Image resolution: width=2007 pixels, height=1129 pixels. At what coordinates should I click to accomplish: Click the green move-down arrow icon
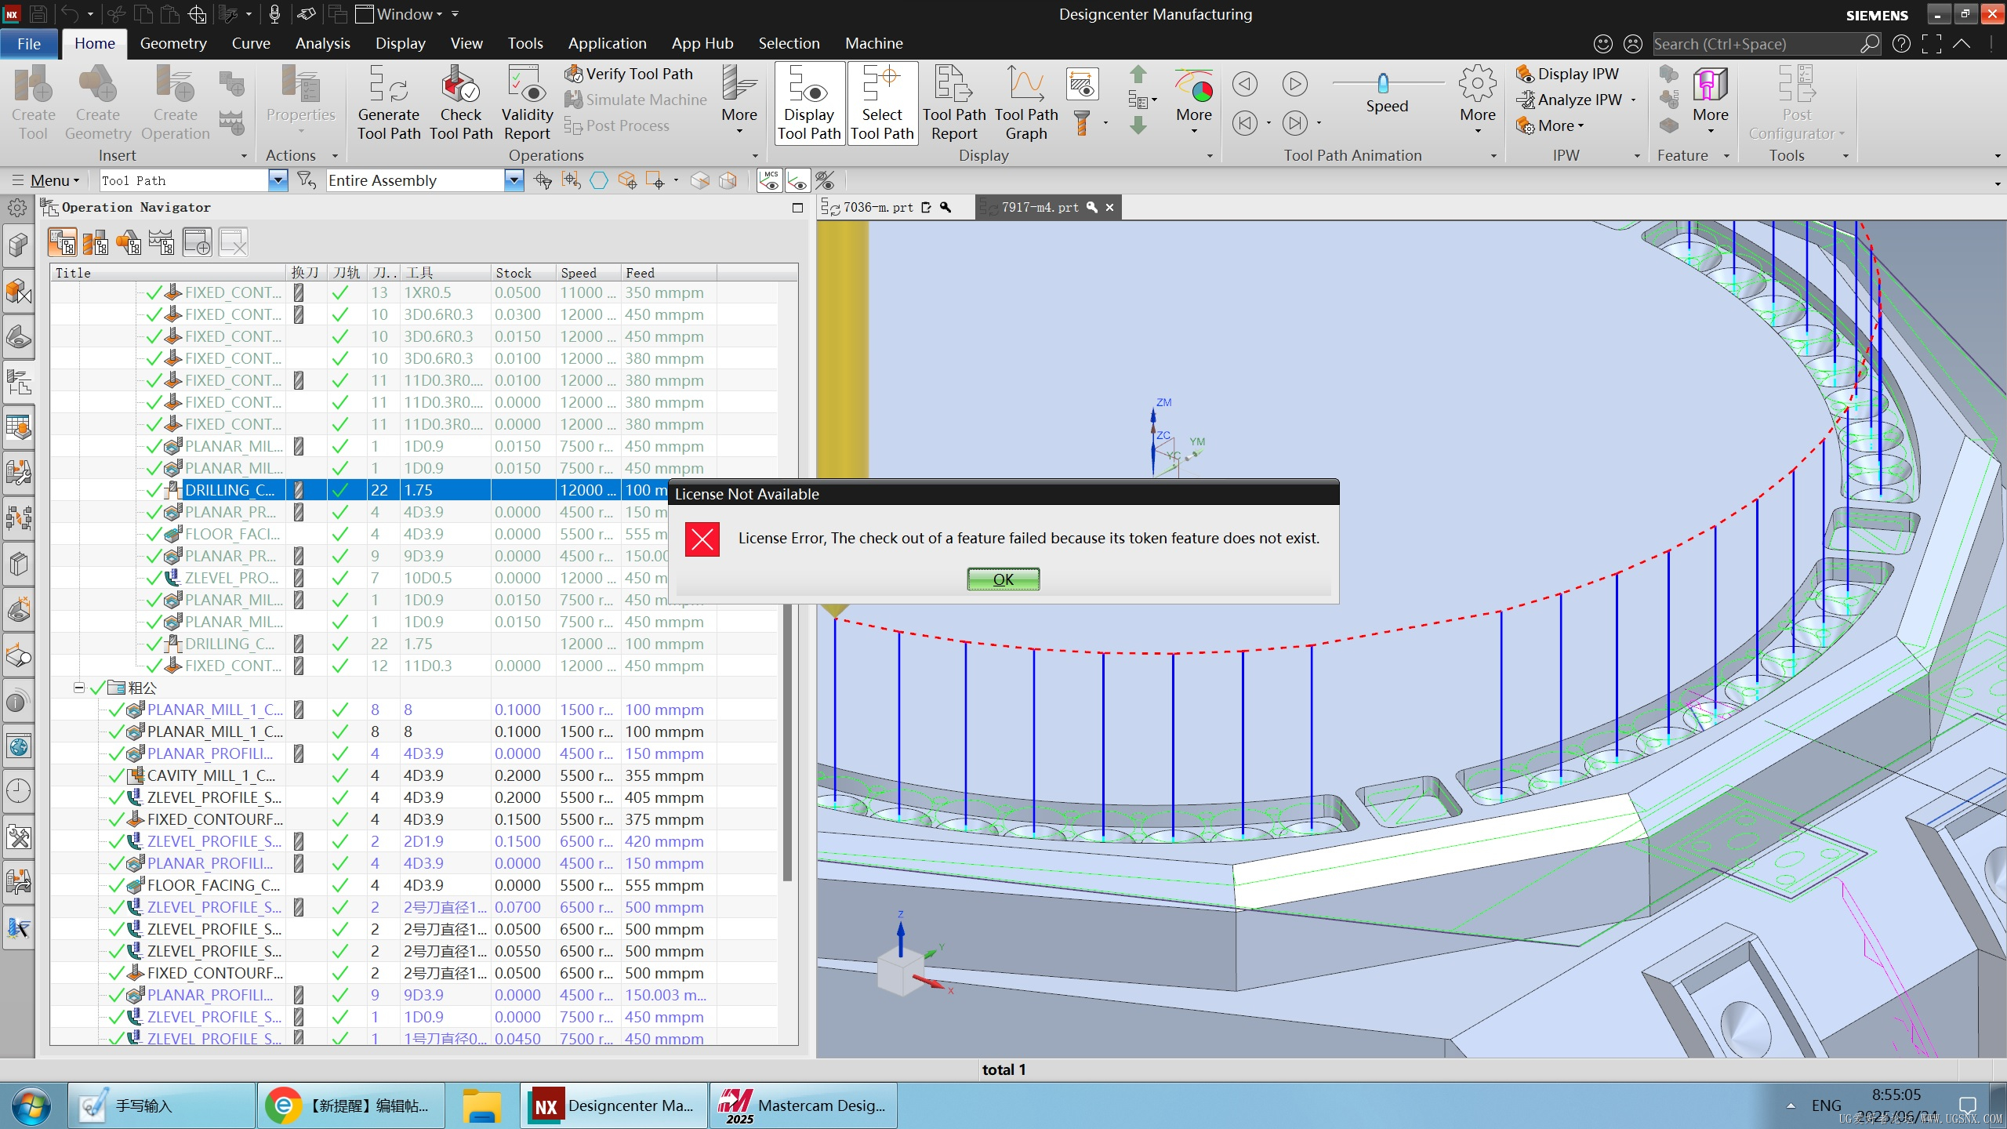coord(1138,125)
